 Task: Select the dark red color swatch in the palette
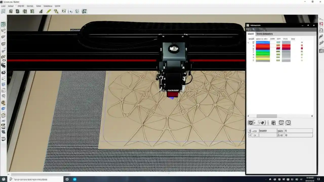tap(262, 48)
